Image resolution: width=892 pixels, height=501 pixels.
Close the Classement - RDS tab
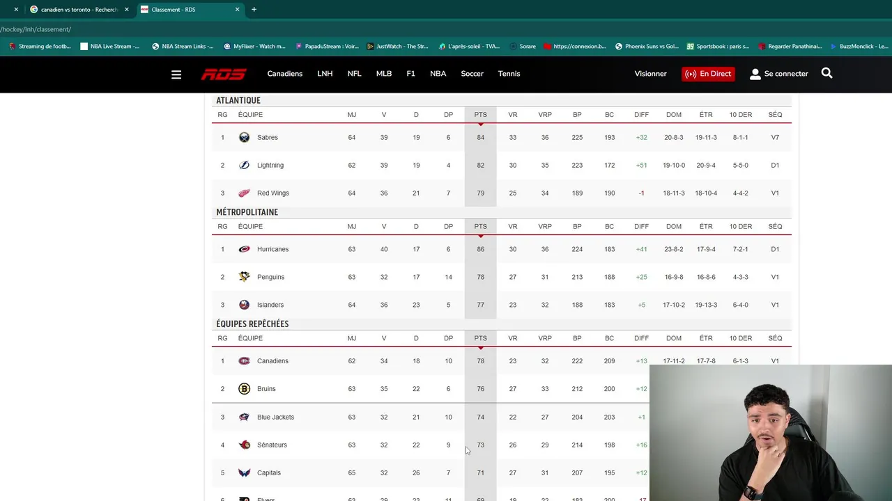pos(237,9)
